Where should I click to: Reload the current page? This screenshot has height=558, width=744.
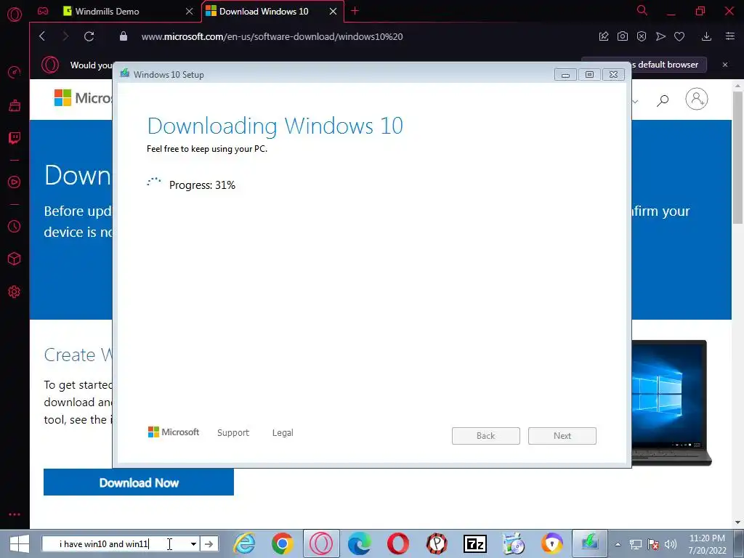[x=89, y=36]
